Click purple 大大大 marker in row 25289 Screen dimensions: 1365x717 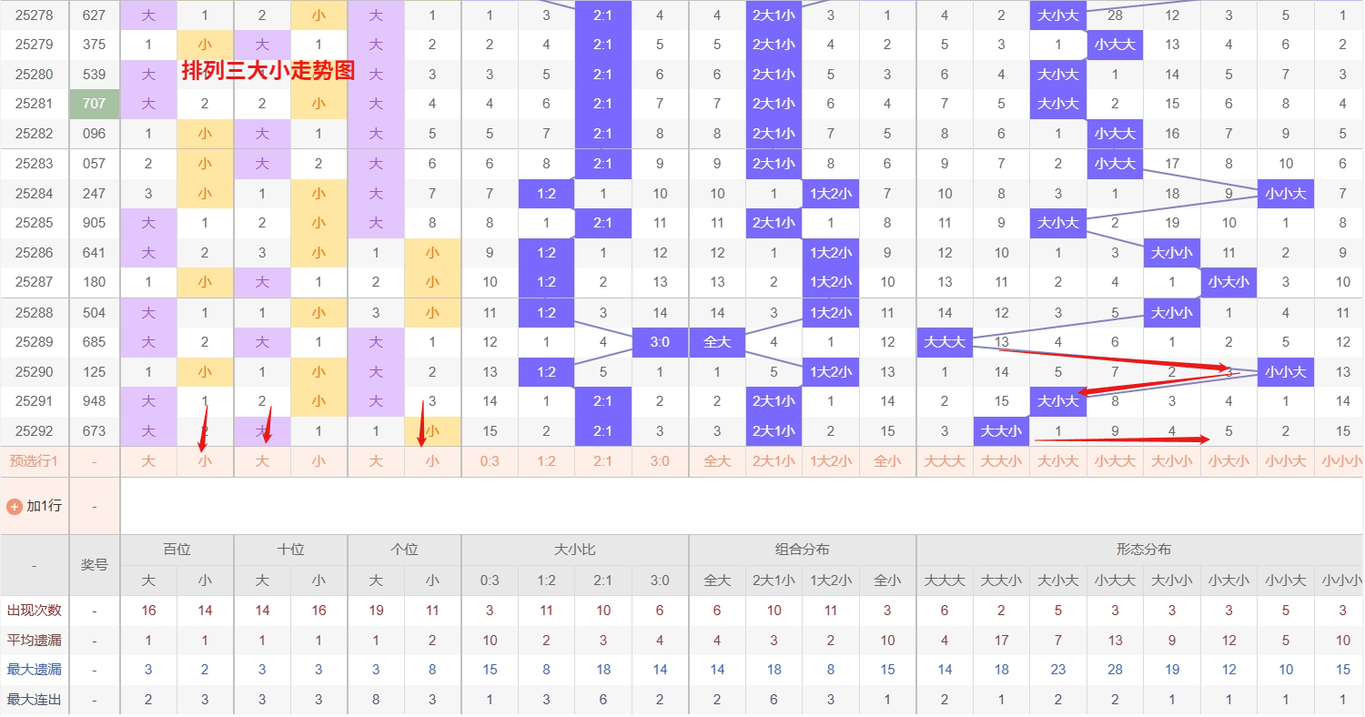pos(945,342)
